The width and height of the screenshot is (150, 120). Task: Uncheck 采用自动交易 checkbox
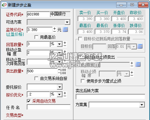[29, 101]
